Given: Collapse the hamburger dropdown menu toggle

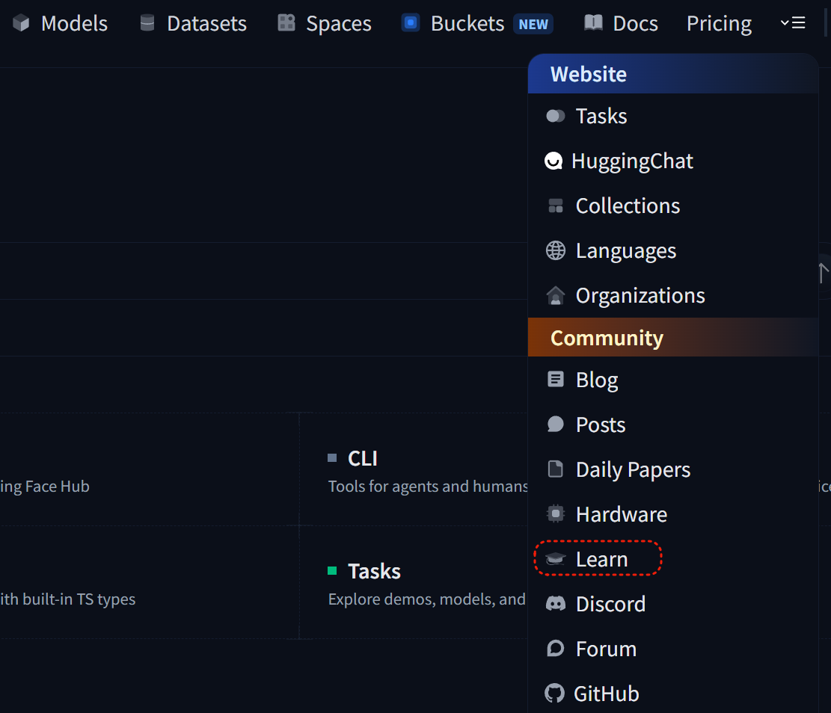Looking at the screenshot, I should coord(793,22).
